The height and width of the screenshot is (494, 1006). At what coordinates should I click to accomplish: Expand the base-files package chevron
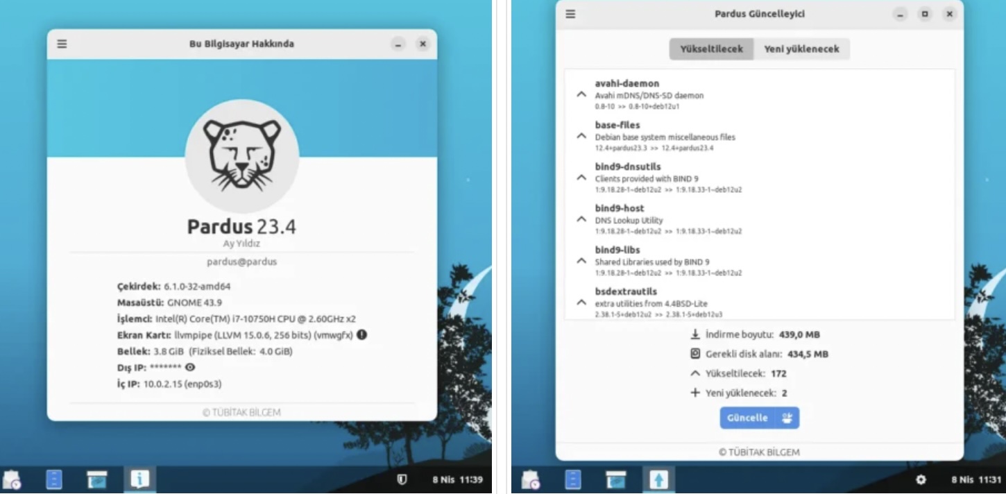[581, 136]
